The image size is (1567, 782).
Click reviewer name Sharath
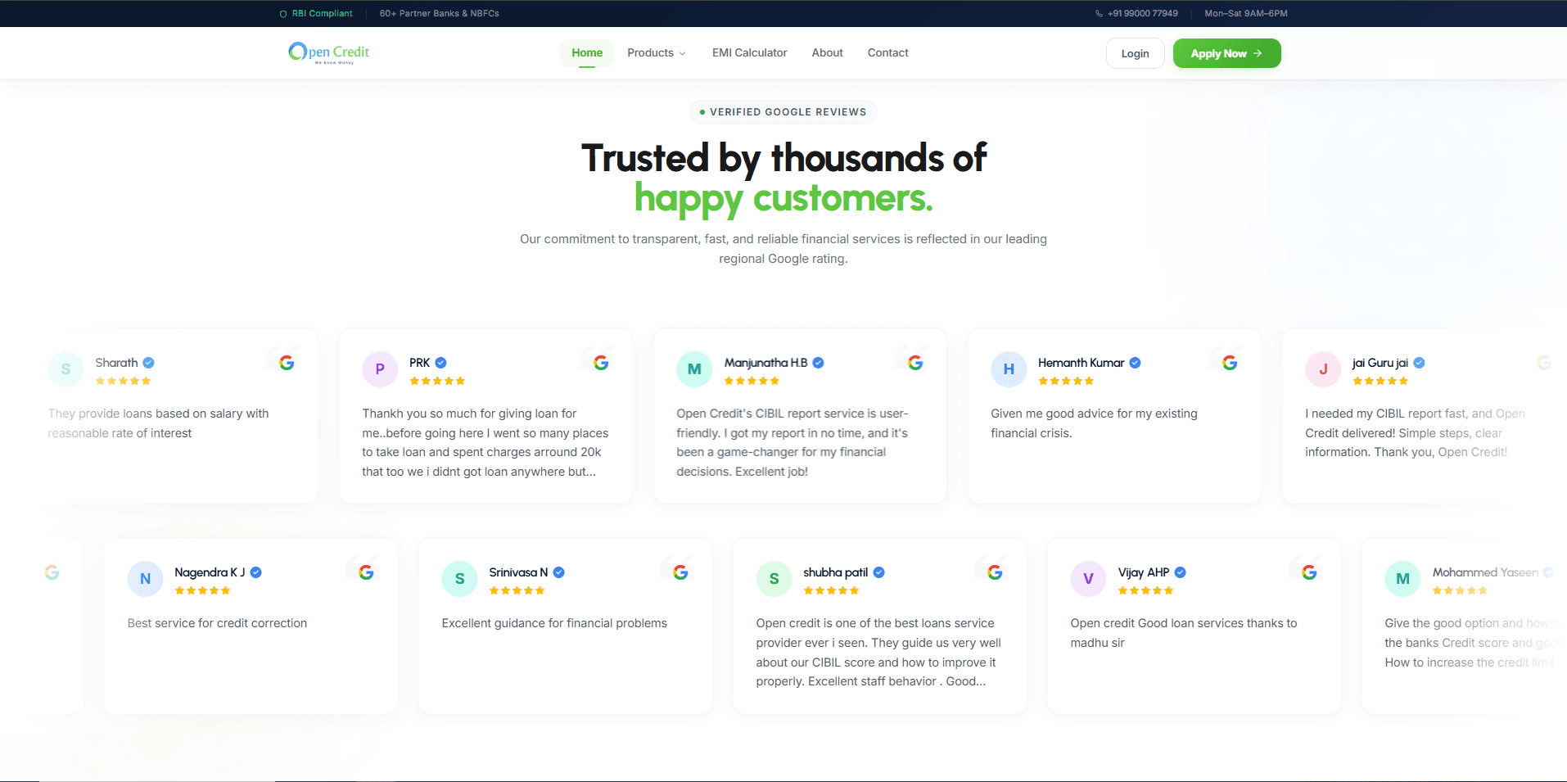[116, 363]
